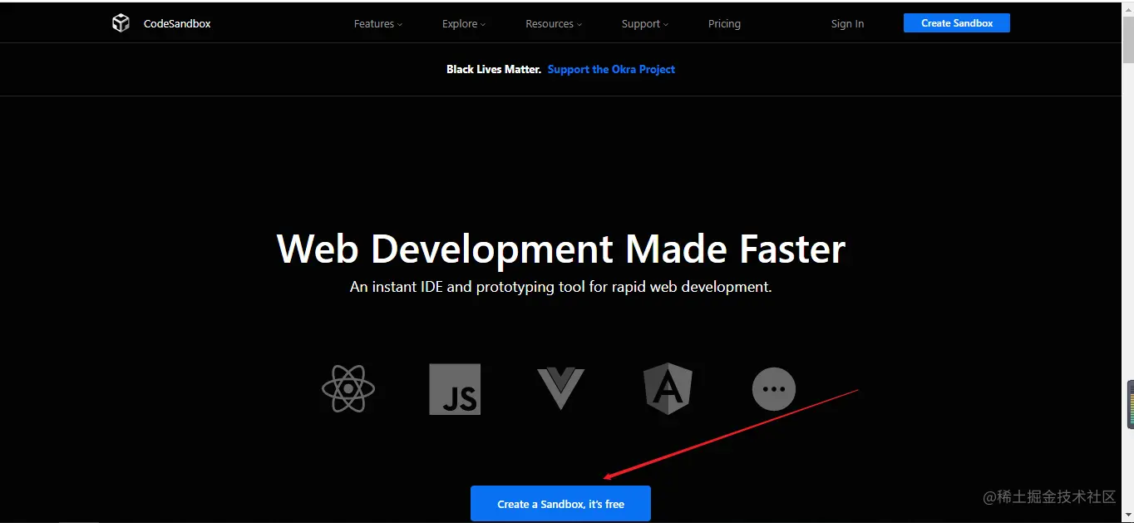Click the instant IDE subtitle text
1134x523 pixels.
[x=561, y=287]
